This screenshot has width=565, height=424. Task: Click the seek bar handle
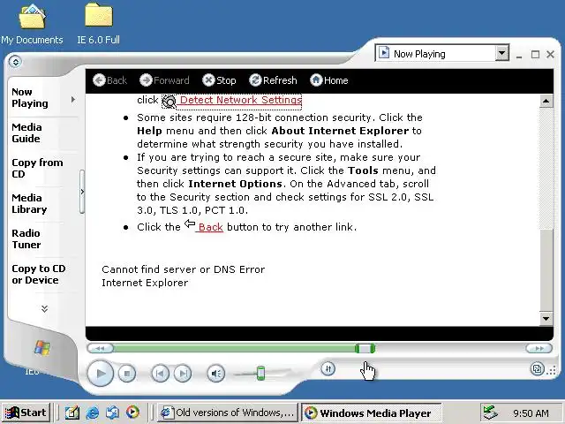[365, 348]
